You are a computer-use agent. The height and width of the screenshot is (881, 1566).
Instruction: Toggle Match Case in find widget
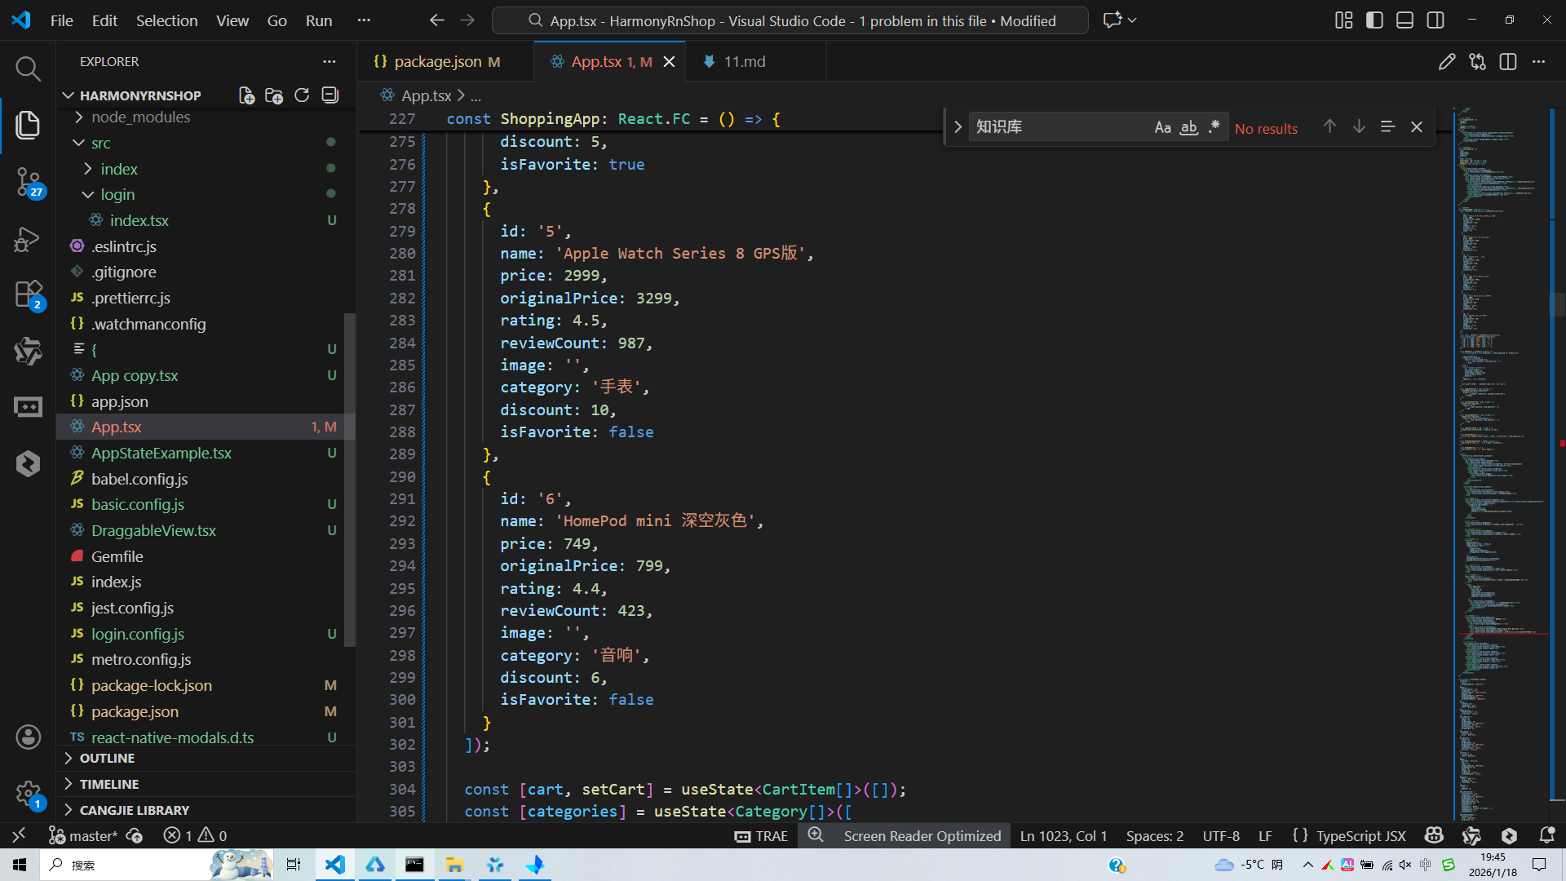coord(1162,127)
